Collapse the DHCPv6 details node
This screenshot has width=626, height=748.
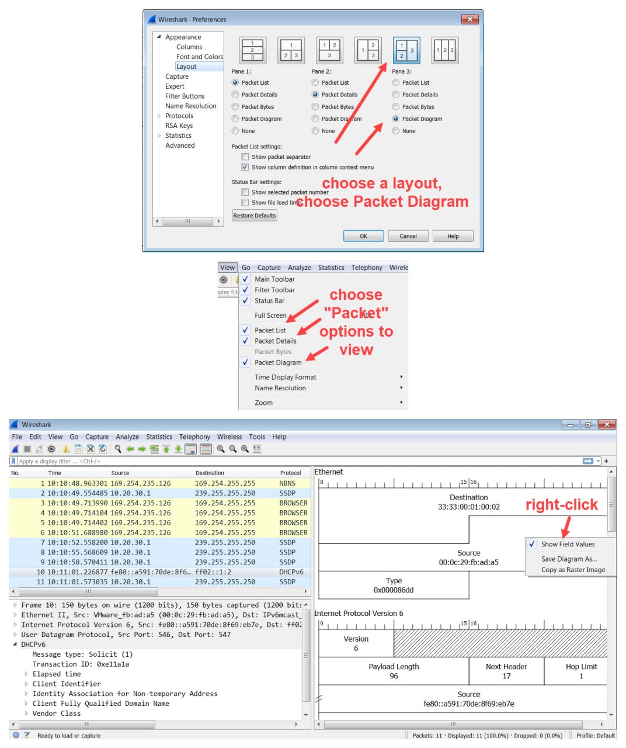(x=15, y=645)
